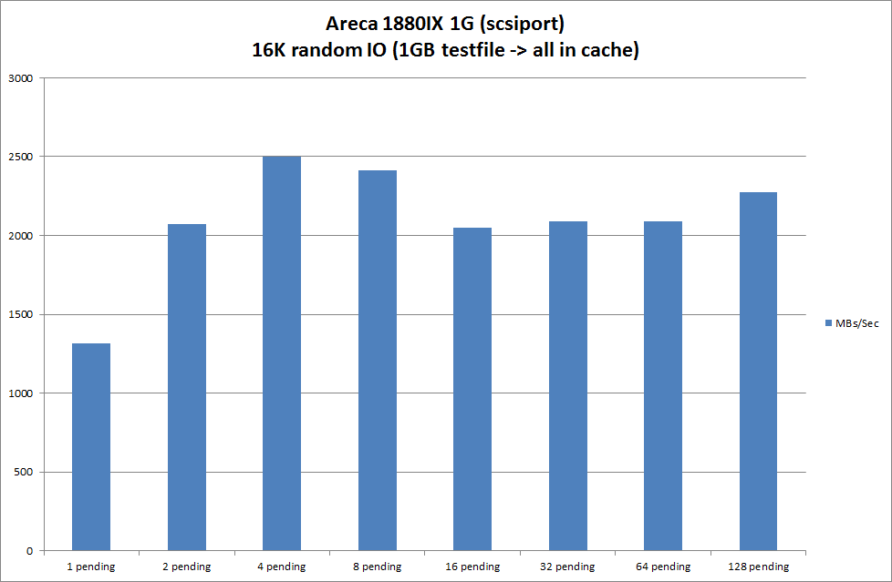The image size is (892, 582).
Task: Click the bar for 32 pending
Action: coord(567,386)
